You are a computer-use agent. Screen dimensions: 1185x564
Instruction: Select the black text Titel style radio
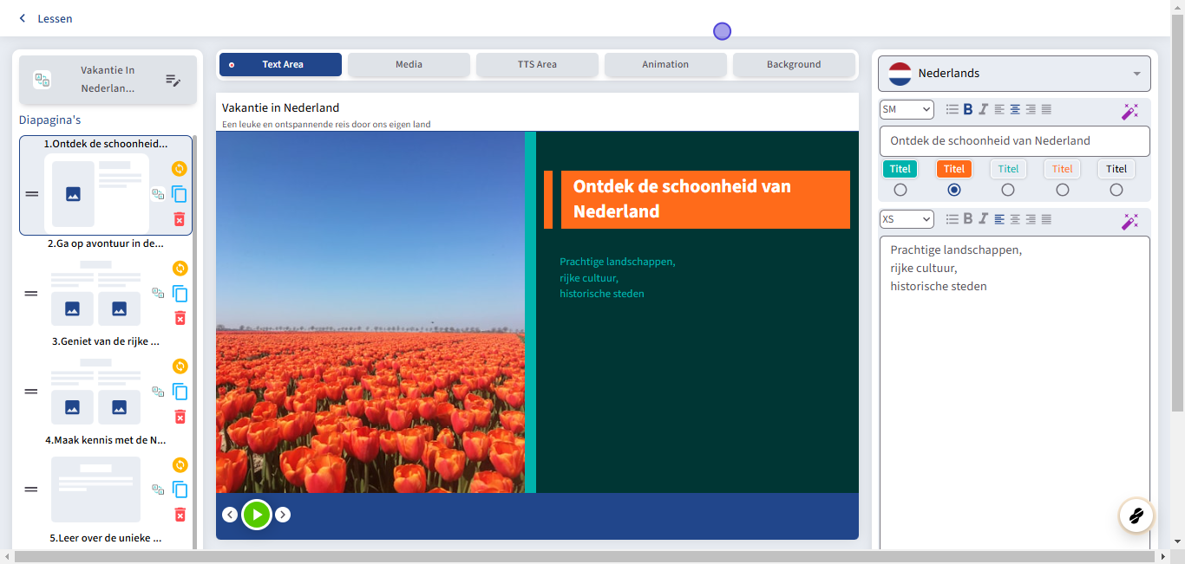1116,190
